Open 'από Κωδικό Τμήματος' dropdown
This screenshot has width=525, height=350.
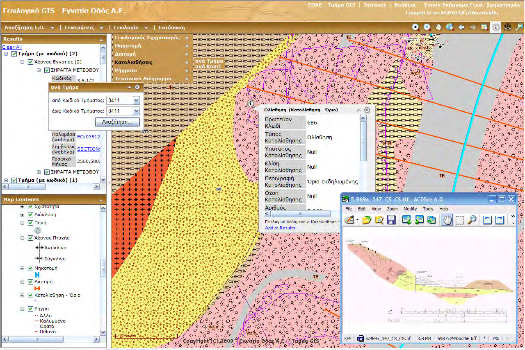pos(137,100)
